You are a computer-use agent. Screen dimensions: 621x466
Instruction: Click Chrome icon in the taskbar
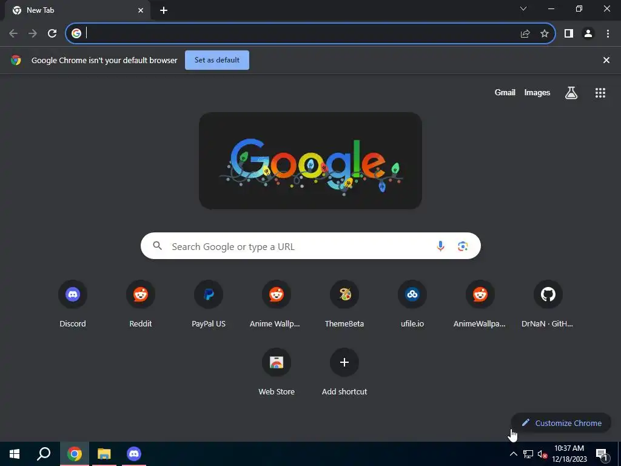(x=75, y=454)
